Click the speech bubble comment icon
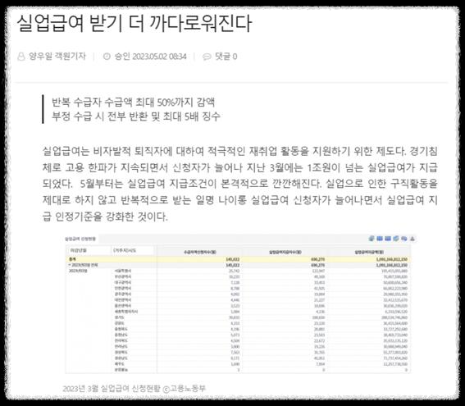This screenshot has height=406, width=465. tap(207, 57)
